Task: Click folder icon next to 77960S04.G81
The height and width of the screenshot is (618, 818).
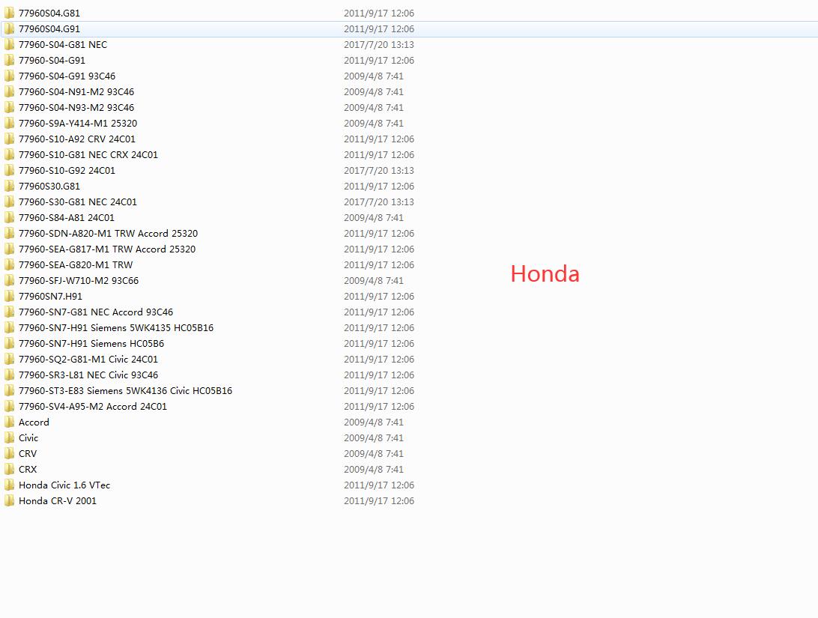Action: click(x=9, y=13)
